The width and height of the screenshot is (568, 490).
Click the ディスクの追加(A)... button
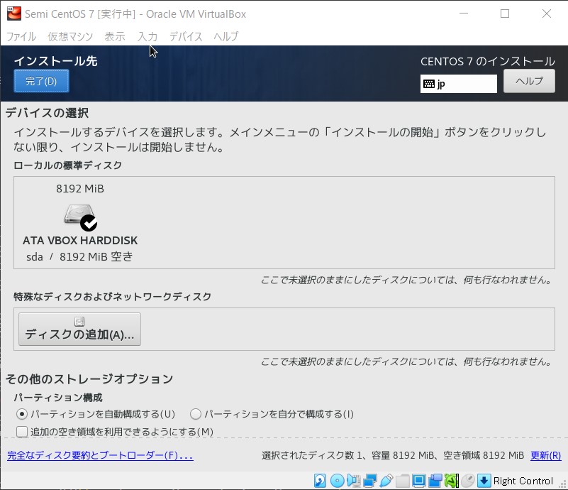[79, 329]
